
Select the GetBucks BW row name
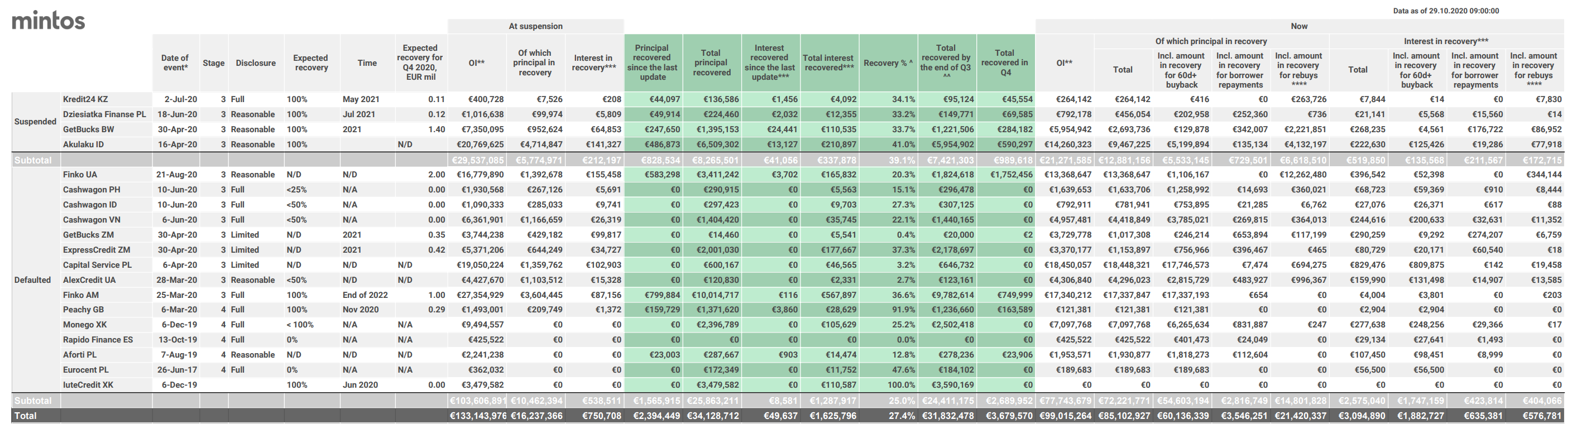click(x=89, y=129)
